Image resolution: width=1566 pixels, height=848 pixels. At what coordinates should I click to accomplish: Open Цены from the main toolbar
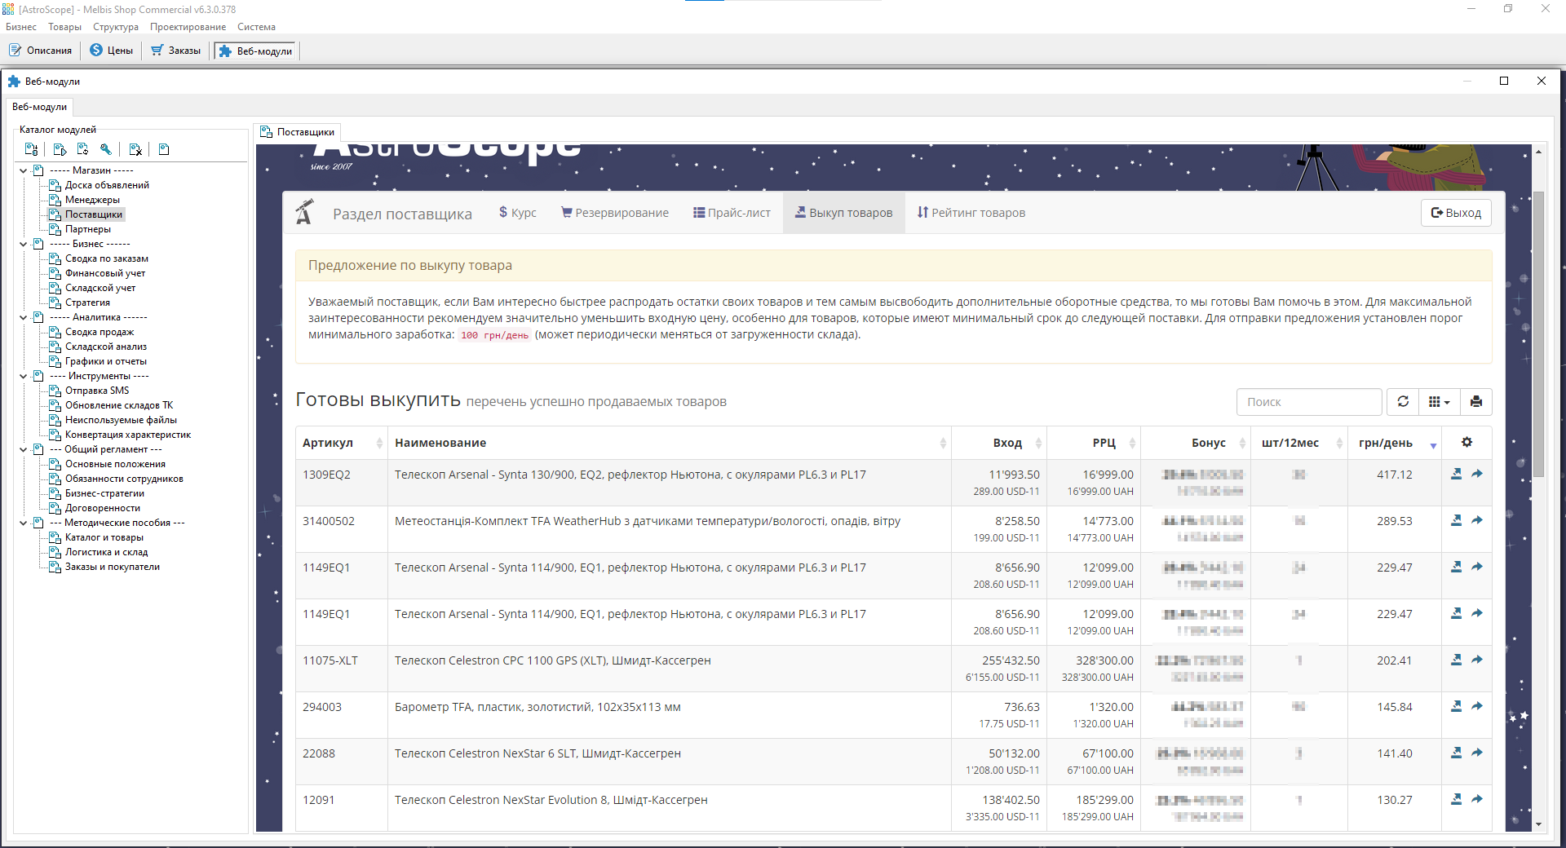(112, 51)
